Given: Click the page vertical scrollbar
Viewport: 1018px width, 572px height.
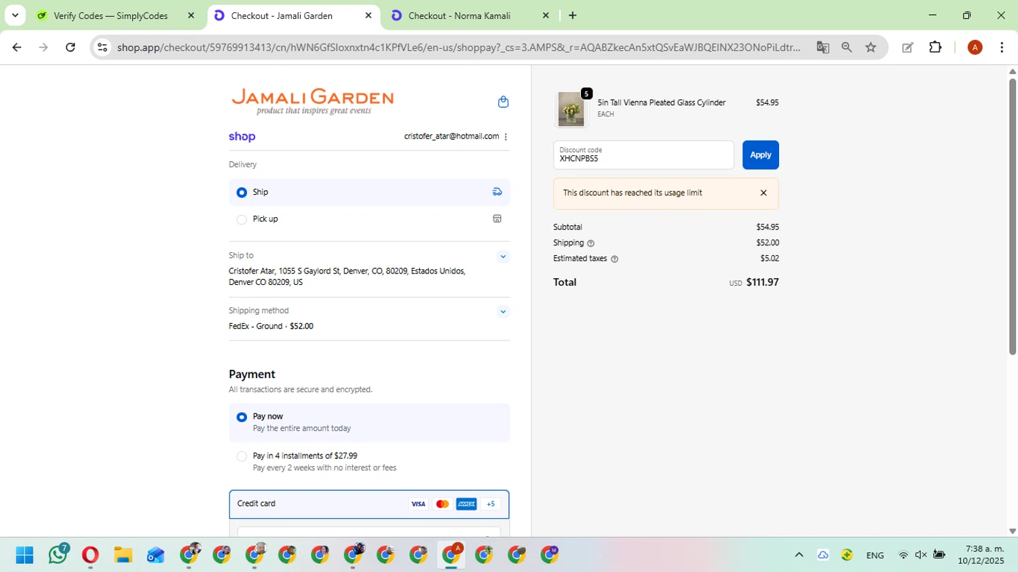Looking at the screenshot, I should (x=1013, y=217).
